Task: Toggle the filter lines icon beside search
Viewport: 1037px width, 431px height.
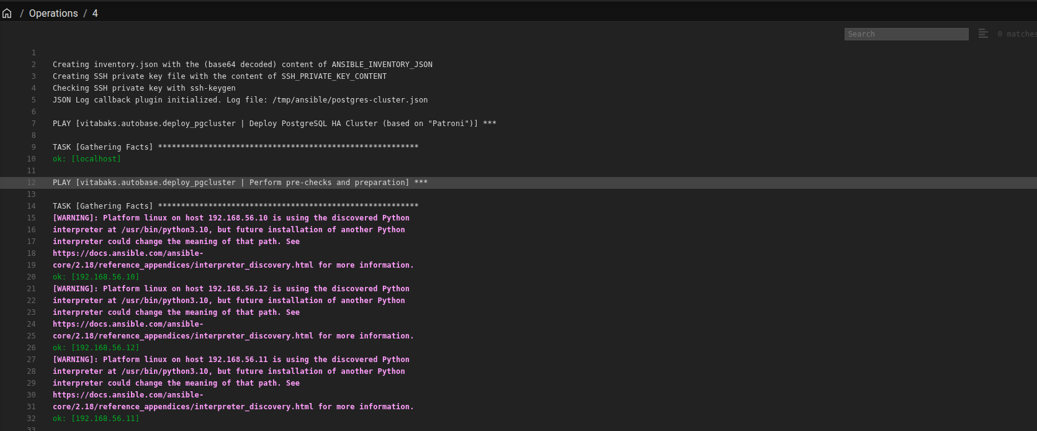Action: [x=983, y=34]
